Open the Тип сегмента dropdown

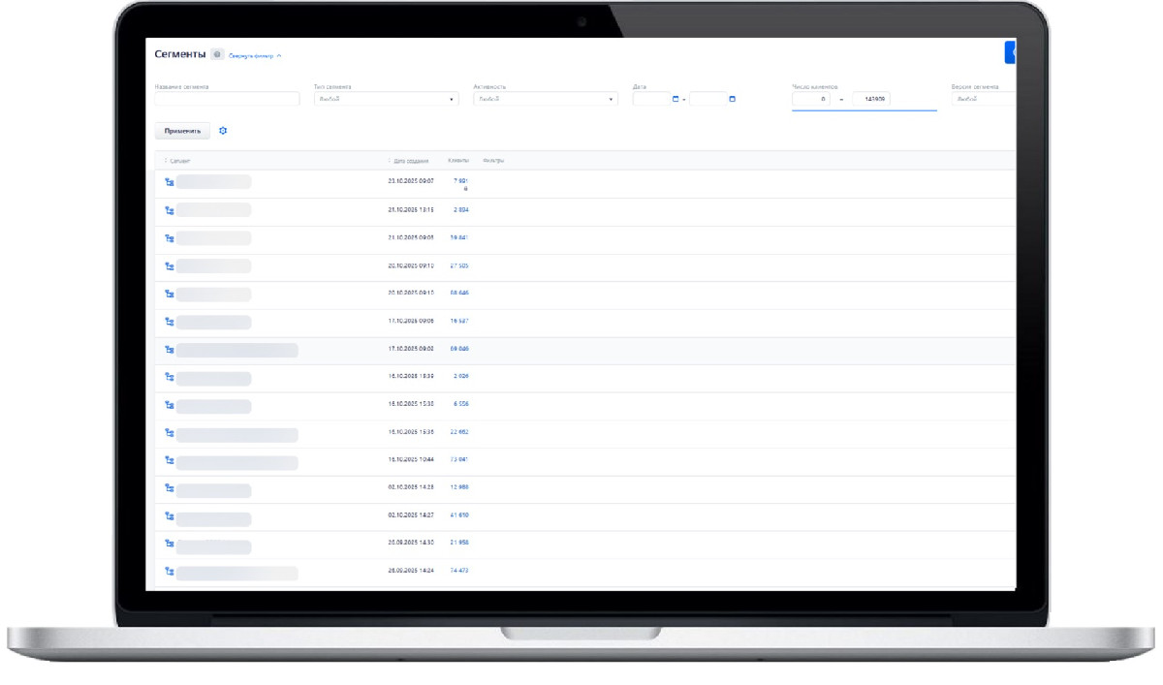point(386,99)
